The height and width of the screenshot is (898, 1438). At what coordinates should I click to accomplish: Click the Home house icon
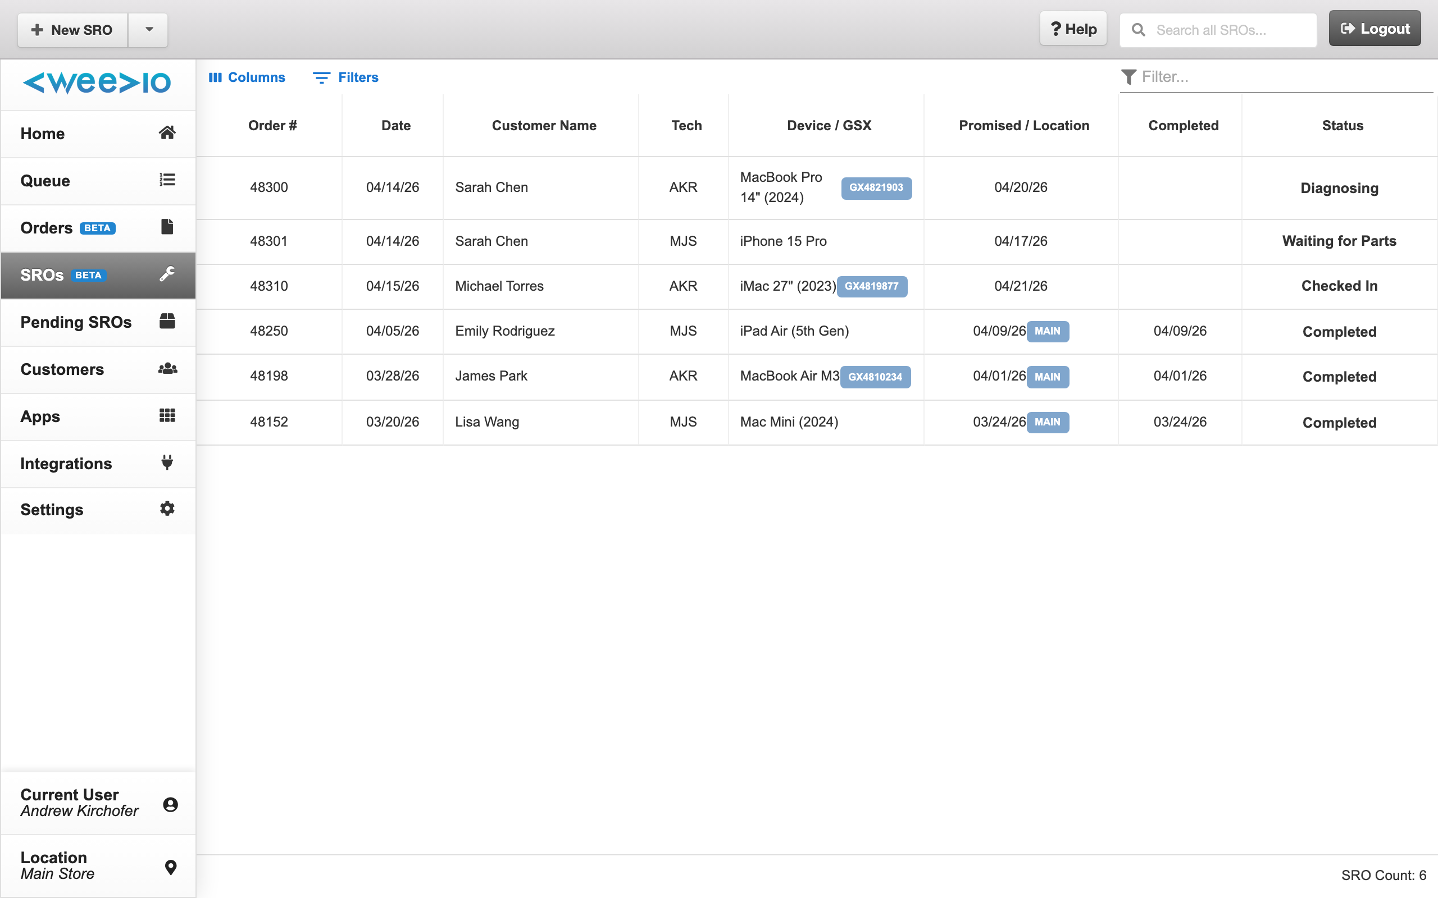click(167, 132)
